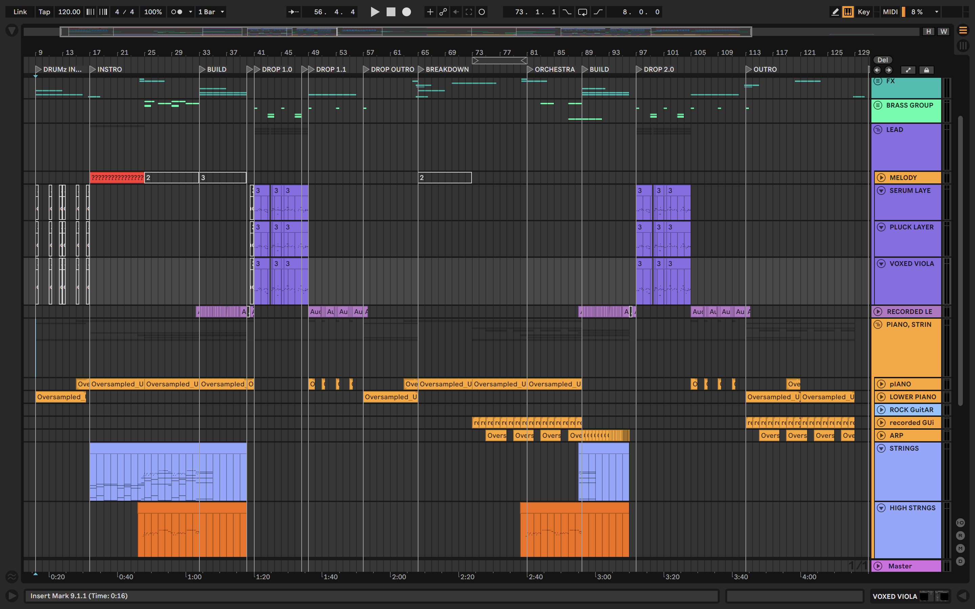Activate Draw Mode pencil icon
Screen dimensions: 975x609
(835, 12)
